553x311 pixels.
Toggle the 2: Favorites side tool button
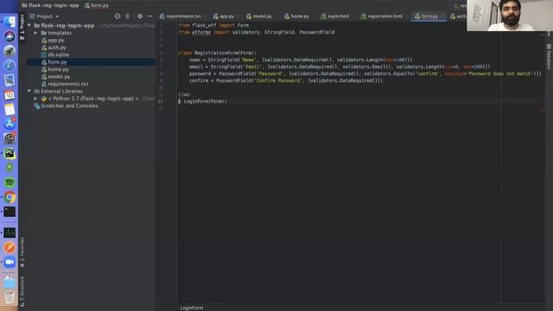22,252
